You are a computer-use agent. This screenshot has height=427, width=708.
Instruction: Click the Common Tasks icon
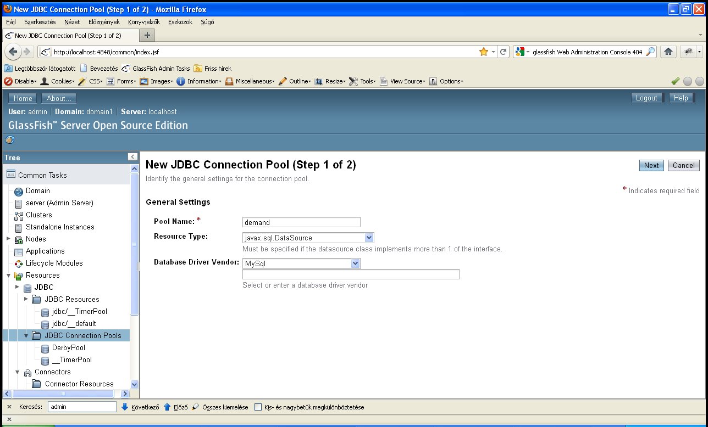point(11,175)
